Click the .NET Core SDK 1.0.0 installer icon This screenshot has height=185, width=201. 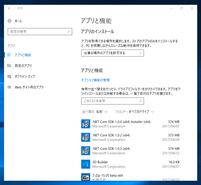click(86, 124)
